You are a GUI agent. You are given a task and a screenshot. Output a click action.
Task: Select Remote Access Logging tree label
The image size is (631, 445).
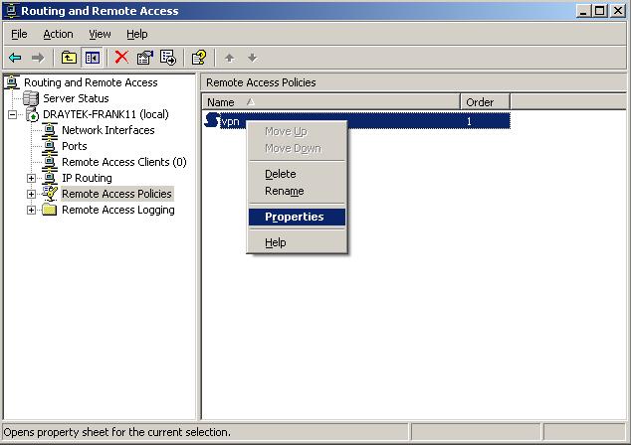pos(118,210)
